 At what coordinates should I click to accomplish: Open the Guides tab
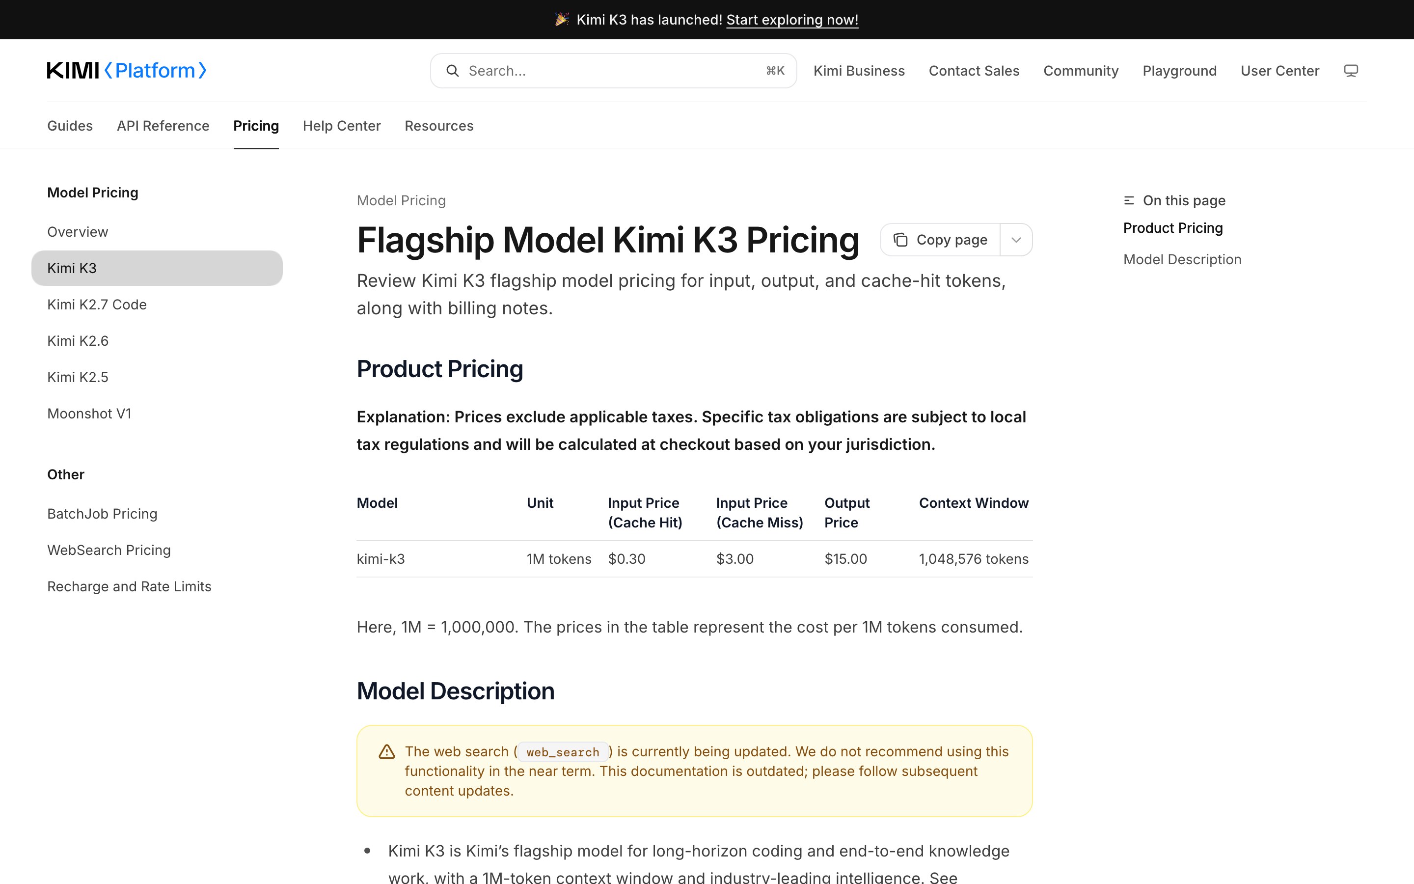point(70,126)
